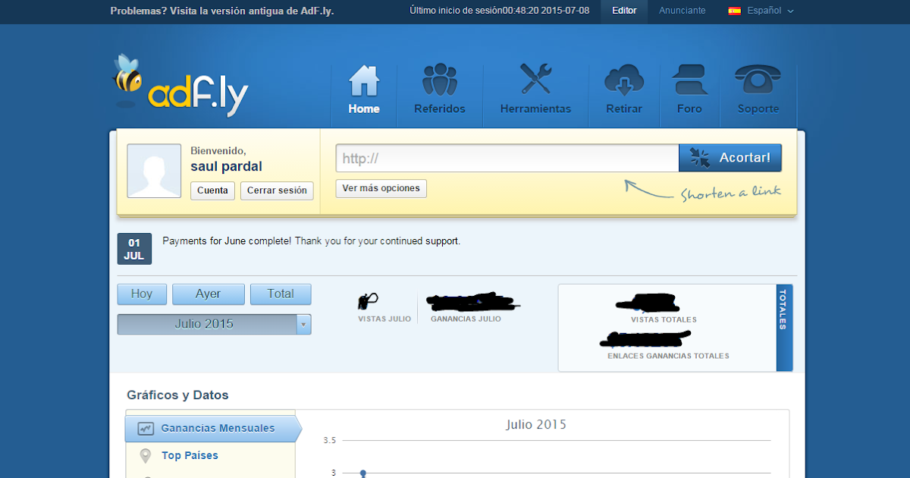Click Ver más opciones button
This screenshot has width=910, height=478.
coord(381,188)
